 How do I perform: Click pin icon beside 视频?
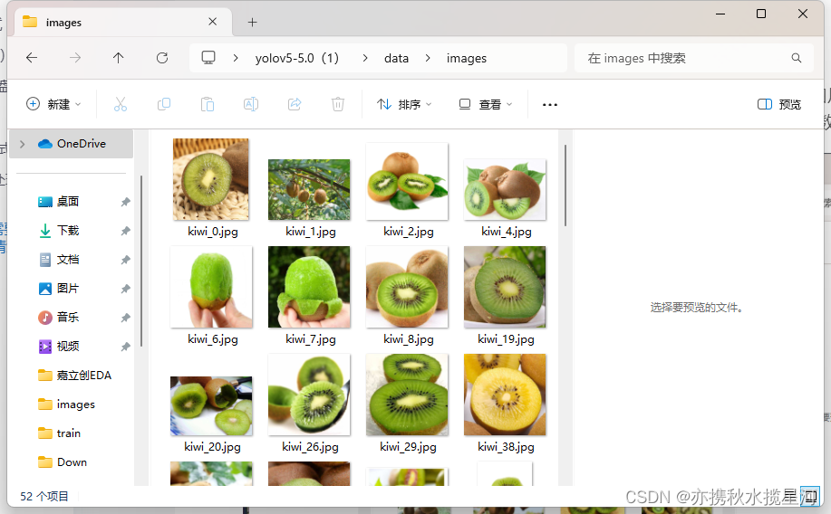click(x=125, y=347)
